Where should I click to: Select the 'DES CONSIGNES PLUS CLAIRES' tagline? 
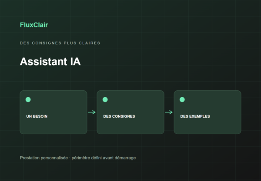click(x=60, y=43)
